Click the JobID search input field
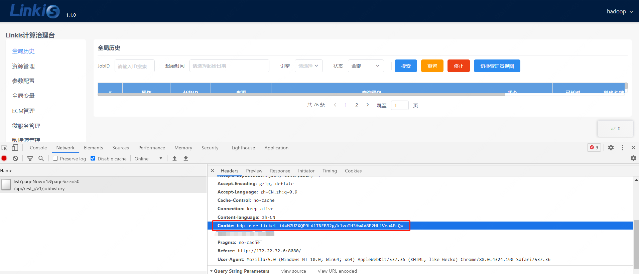Screen dimensions: 639x274 tap(135, 66)
